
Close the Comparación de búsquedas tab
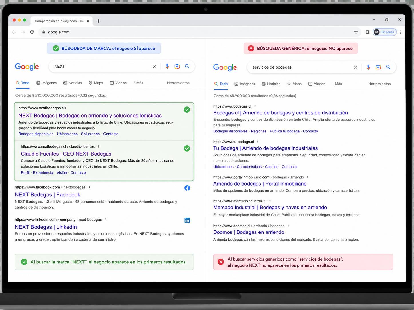click(x=88, y=21)
